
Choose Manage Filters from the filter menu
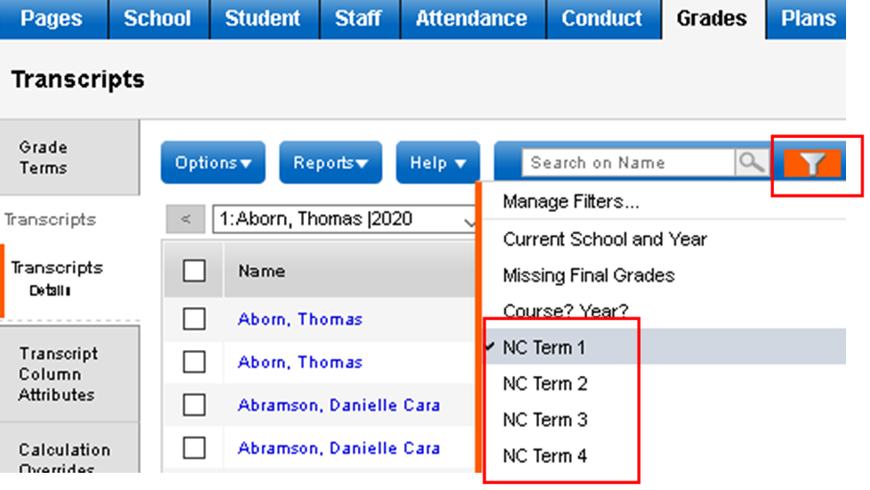[571, 200]
